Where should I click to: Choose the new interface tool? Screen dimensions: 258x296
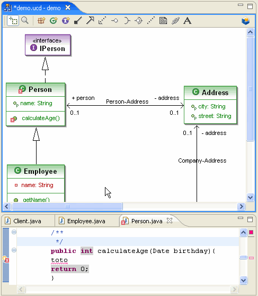click(x=66, y=20)
